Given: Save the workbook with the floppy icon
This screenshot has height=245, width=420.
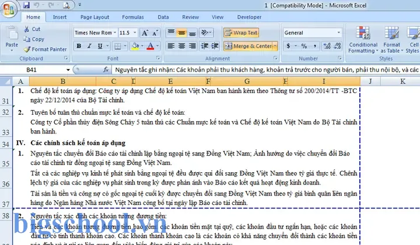Looking at the screenshot, I should (x=26, y=5).
